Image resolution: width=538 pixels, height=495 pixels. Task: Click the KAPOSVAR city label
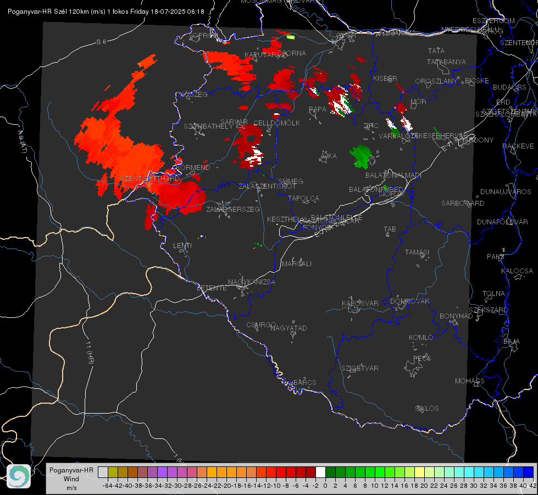pyautogui.click(x=360, y=303)
